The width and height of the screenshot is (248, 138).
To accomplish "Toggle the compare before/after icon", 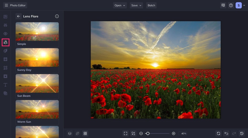I will [x=77, y=134].
